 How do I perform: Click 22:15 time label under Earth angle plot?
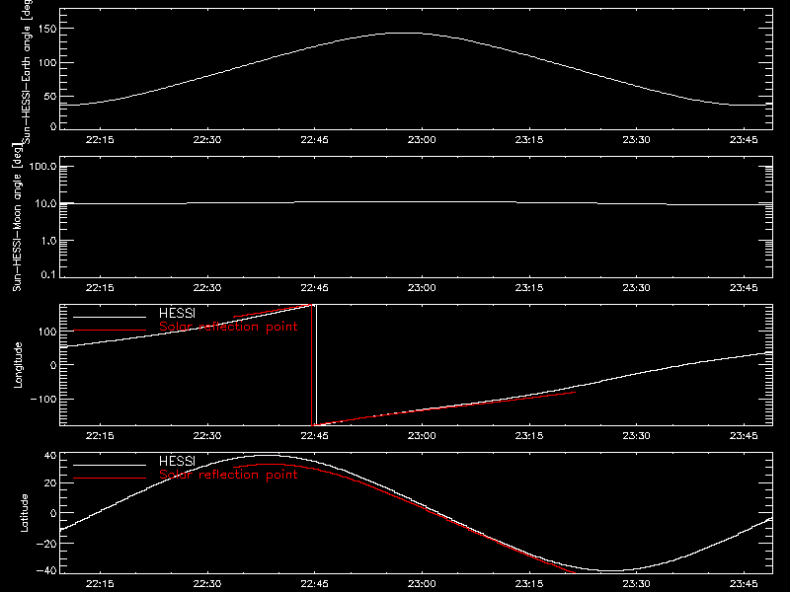click(100, 140)
